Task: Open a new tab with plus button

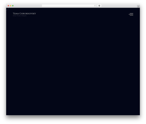Action: click(138, 6)
